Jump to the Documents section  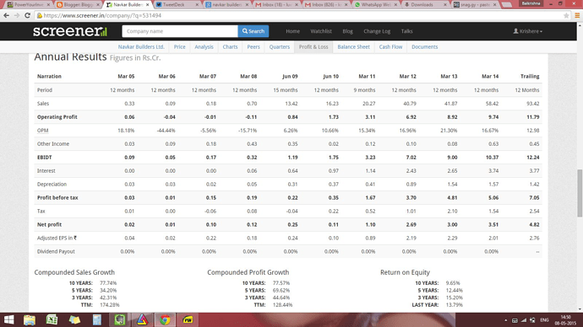point(425,46)
